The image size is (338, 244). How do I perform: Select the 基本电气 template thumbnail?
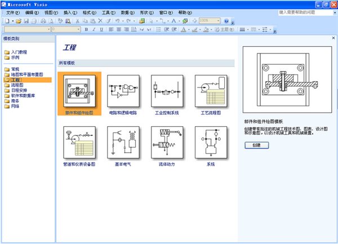(x=123, y=143)
